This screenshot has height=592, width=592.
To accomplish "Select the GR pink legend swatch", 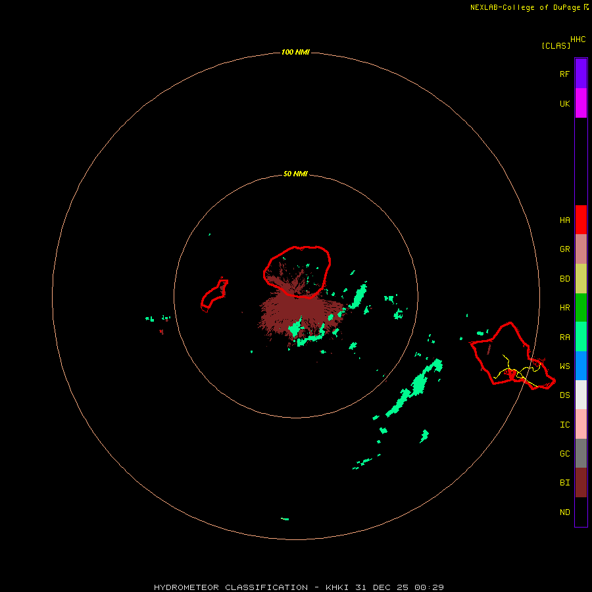I will point(581,249).
